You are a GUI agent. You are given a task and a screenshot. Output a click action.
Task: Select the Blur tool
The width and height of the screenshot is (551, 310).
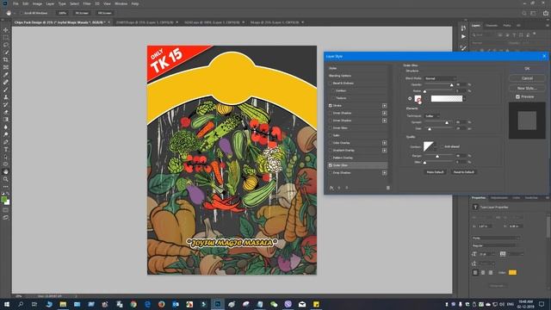(x=6, y=127)
